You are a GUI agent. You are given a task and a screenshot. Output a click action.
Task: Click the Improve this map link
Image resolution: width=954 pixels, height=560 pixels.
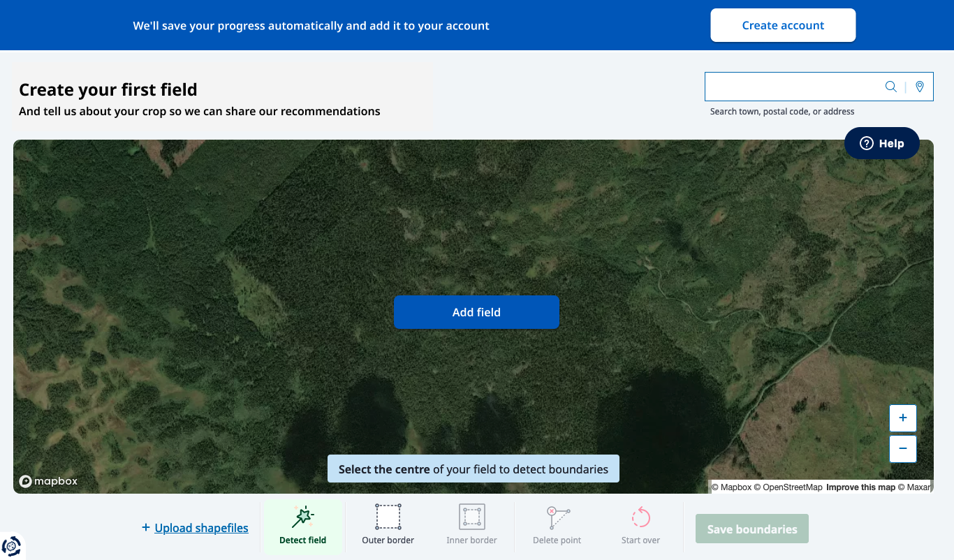(x=860, y=487)
